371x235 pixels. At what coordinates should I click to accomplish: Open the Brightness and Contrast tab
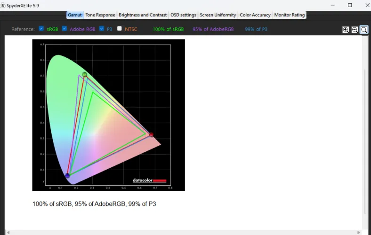[x=143, y=15]
